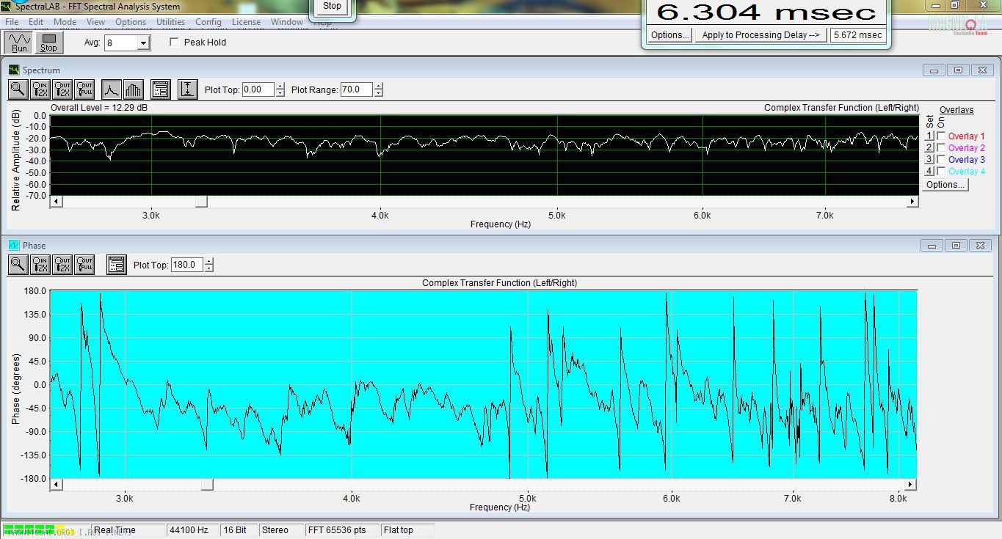Screen dimensions: 1002x539
Task: Click the Spectrum auto-scale vertical range icon
Action: click(188, 89)
